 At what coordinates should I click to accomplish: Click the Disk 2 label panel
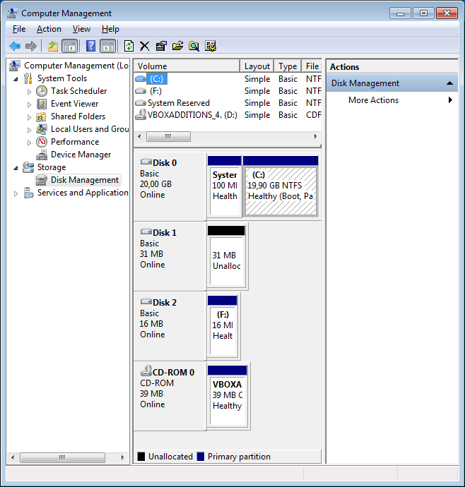(x=170, y=326)
